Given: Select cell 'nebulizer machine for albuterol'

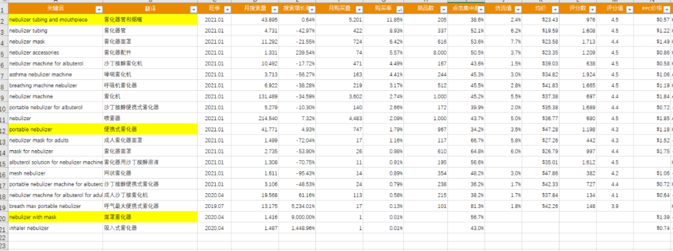Looking at the screenshot, I should click(55, 64).
